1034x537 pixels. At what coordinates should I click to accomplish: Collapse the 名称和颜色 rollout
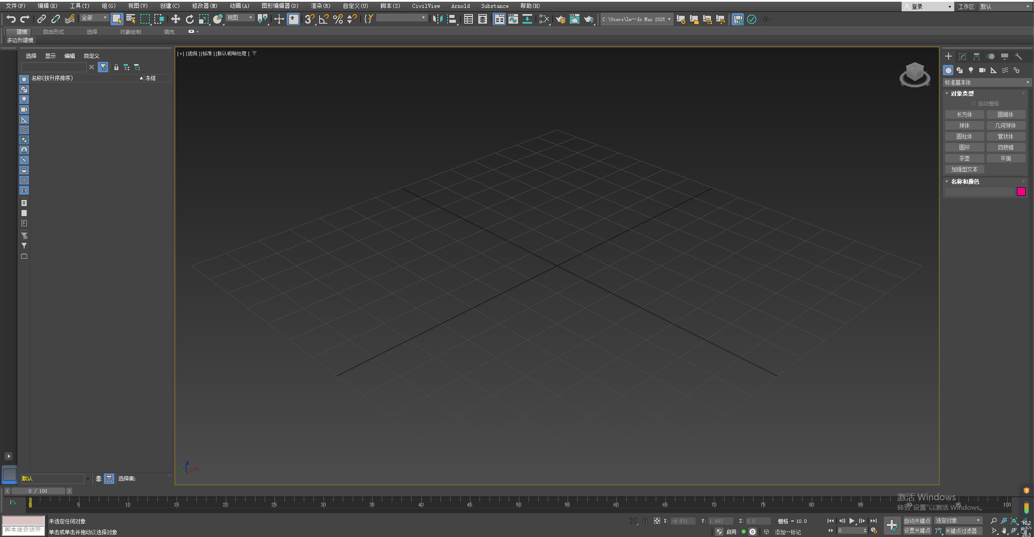tap(964, 181)
